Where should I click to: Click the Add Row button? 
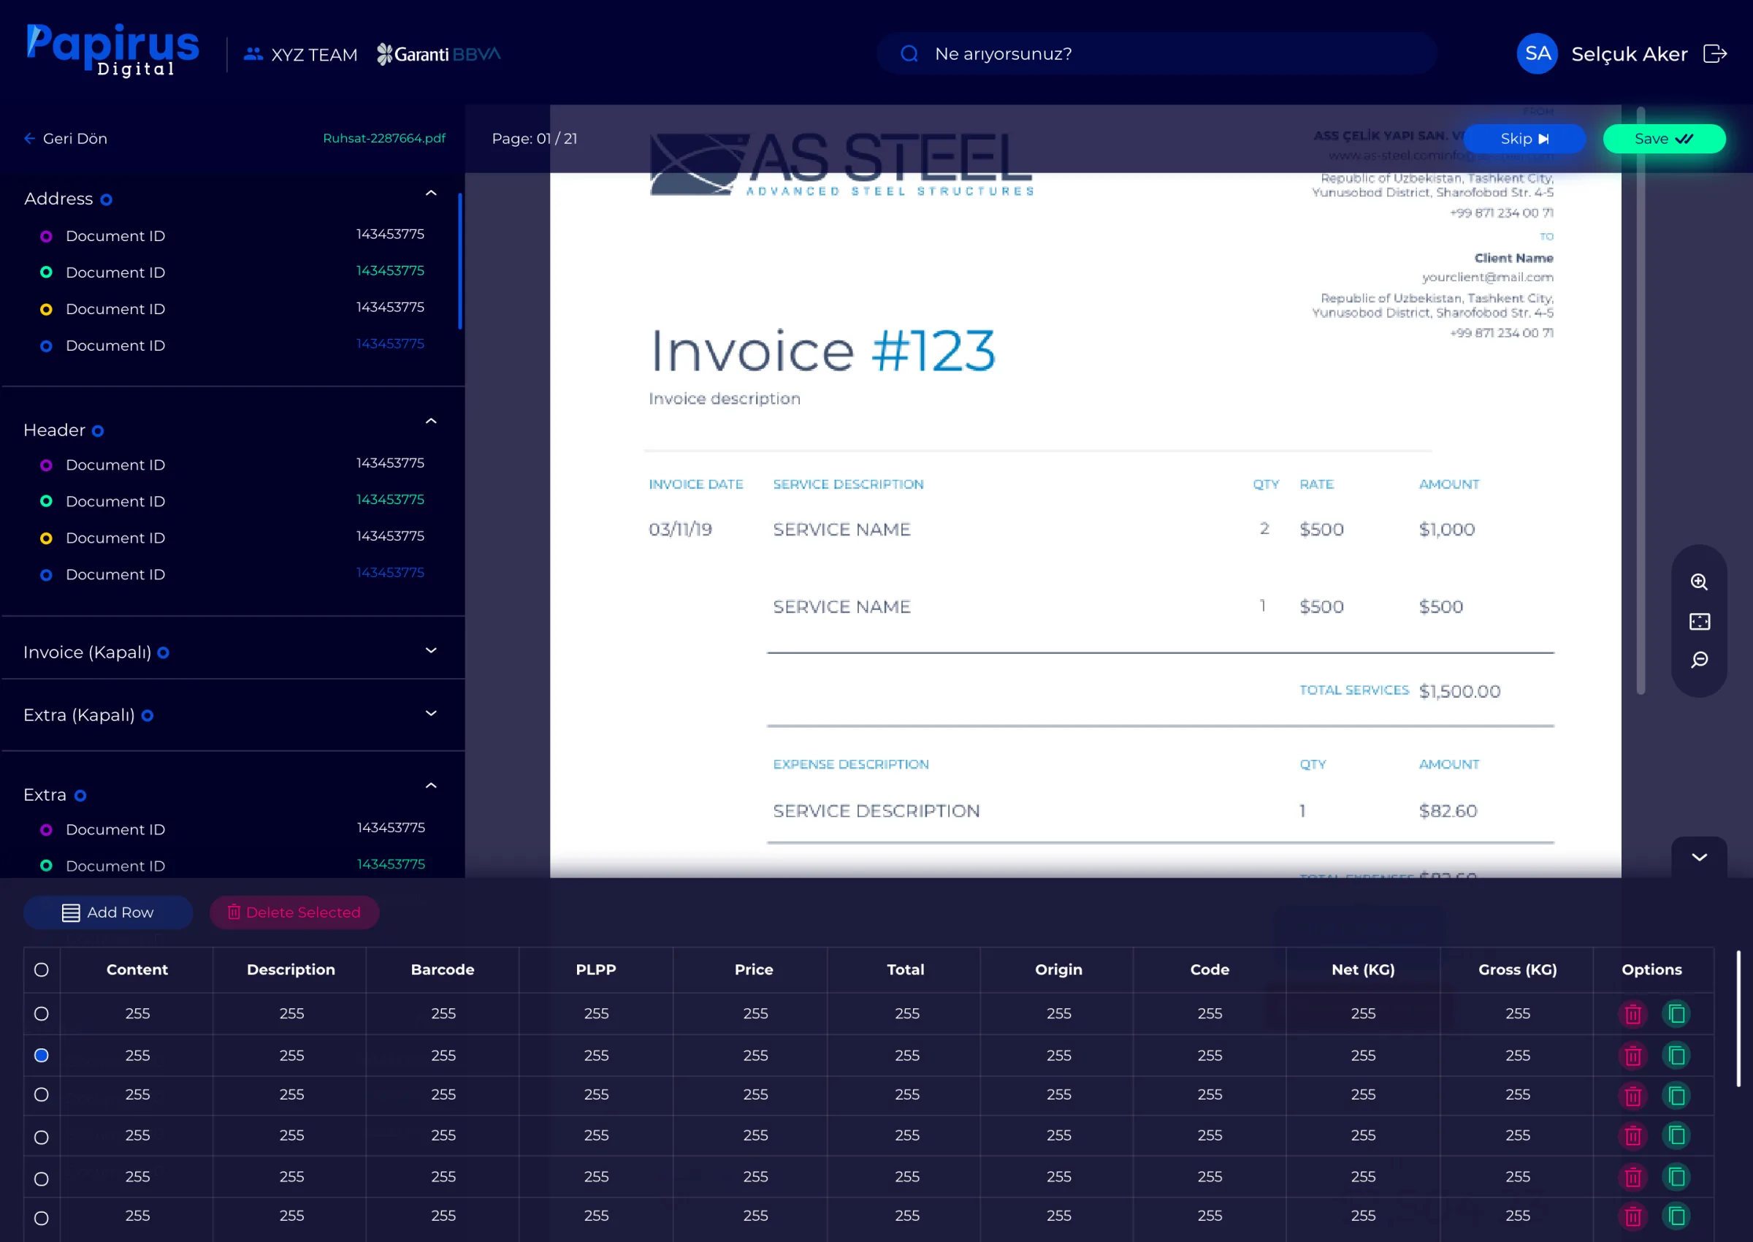(108, 913)
